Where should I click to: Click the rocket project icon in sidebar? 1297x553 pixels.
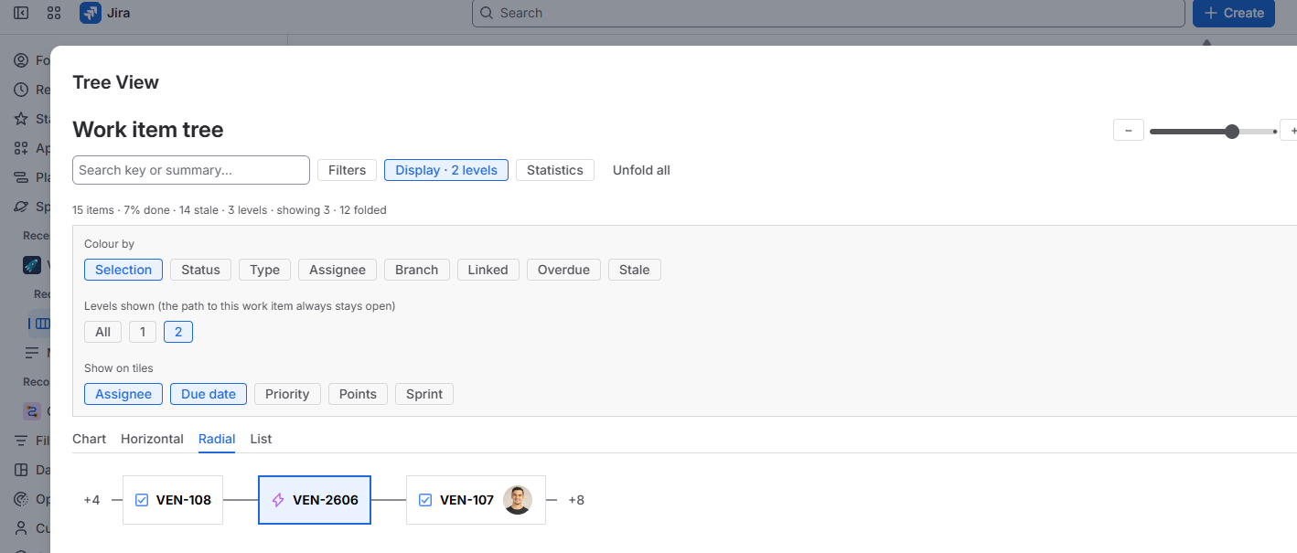click(32, 265)
